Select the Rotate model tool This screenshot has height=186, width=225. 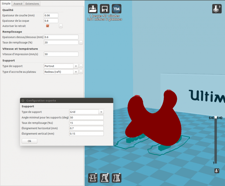tap(93, 178)
